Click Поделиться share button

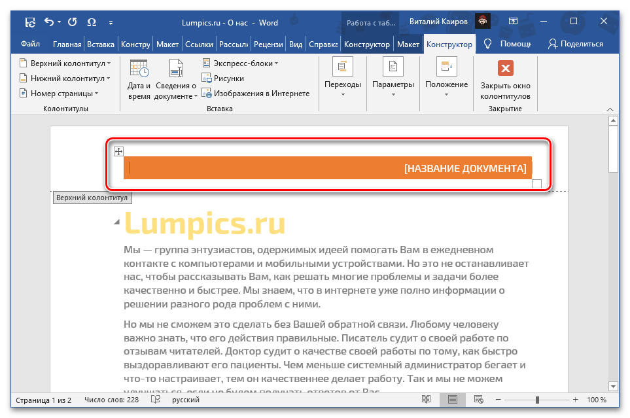coord(575,44)
